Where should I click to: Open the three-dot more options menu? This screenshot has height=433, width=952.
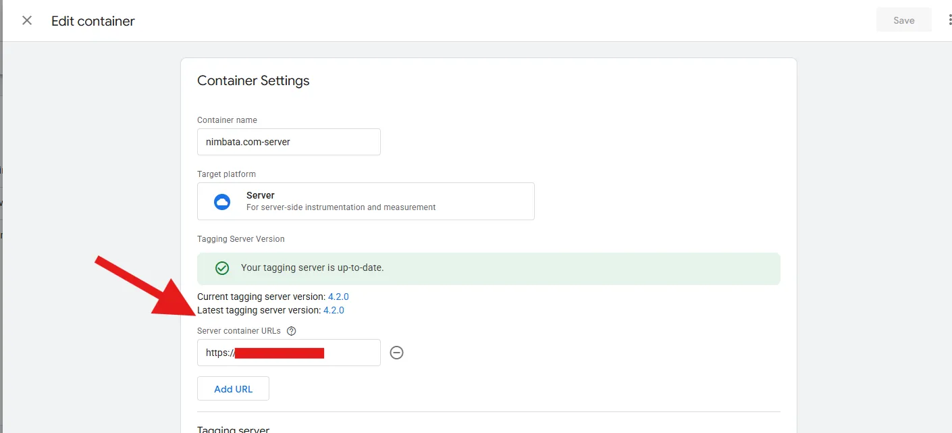click(949, 20)
